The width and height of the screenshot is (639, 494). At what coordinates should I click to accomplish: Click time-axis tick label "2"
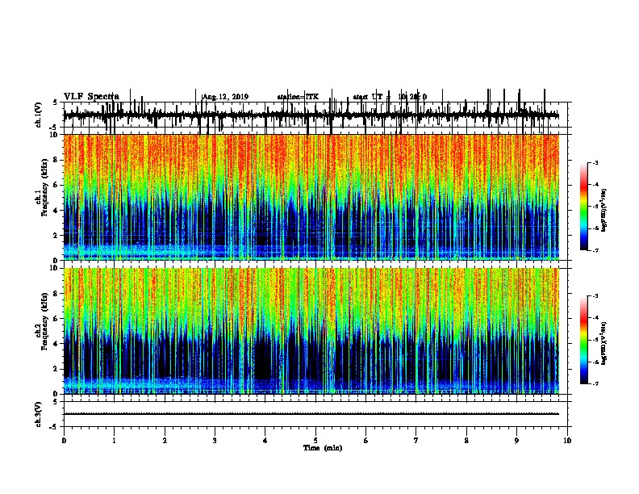(165, 441)
